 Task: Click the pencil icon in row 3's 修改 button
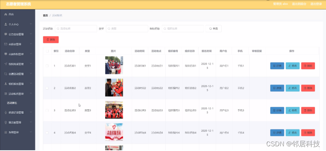click(x=289, y=110)
